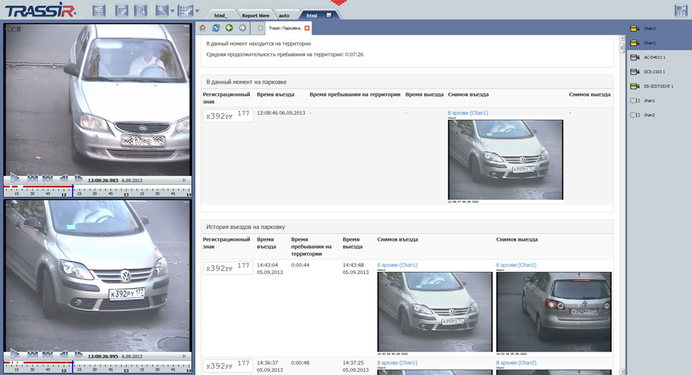
Task: Open the red menu arrow at top center
Action: tap(339, 3)
